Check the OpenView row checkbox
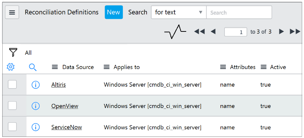 (x=12, y=106)
